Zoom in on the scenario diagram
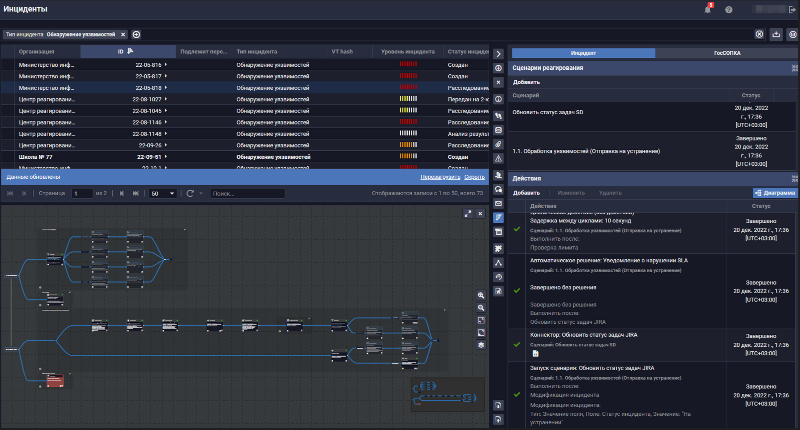Screen dimensions: 800x430 pyautogui.click(x=481, y=295)
